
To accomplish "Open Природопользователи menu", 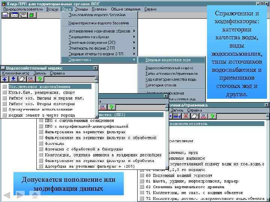I will coord(23,9).
